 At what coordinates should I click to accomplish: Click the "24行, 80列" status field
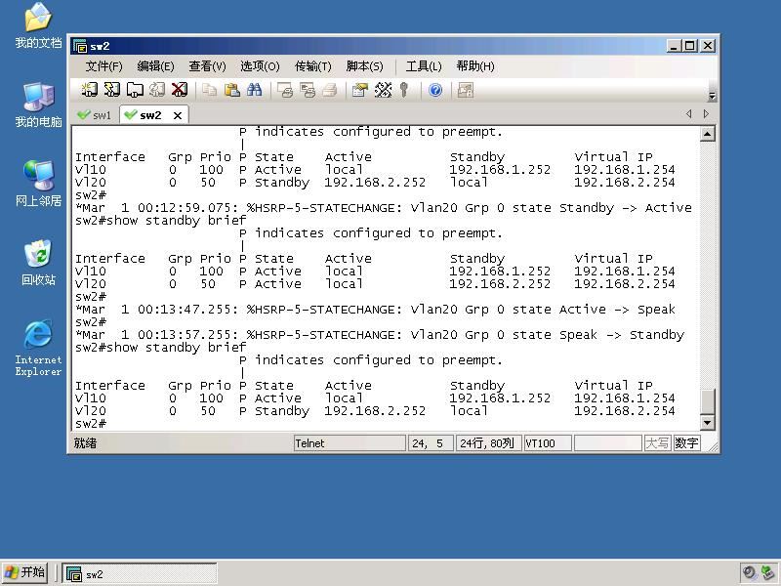point(489,443)
